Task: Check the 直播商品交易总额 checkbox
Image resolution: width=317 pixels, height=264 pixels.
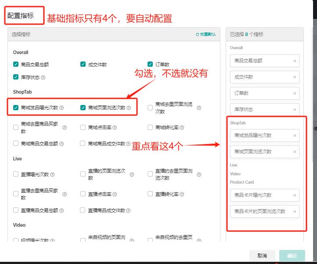Action: pyautogui.click(x=16, y=210)
